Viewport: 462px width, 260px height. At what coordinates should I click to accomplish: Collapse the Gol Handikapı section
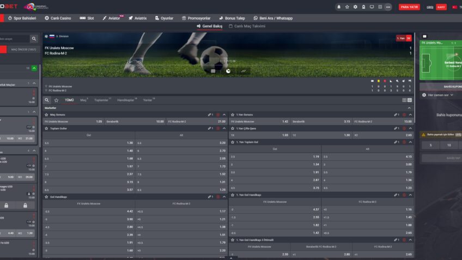(224, 197)
